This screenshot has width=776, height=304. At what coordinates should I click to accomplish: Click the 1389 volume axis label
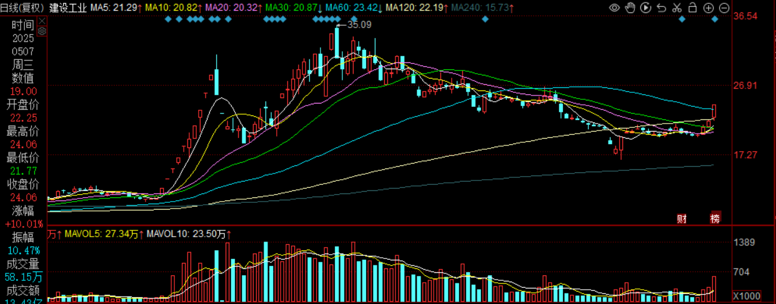pos(744,242)
